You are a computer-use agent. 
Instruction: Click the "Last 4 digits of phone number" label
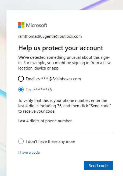click(45, 121)
